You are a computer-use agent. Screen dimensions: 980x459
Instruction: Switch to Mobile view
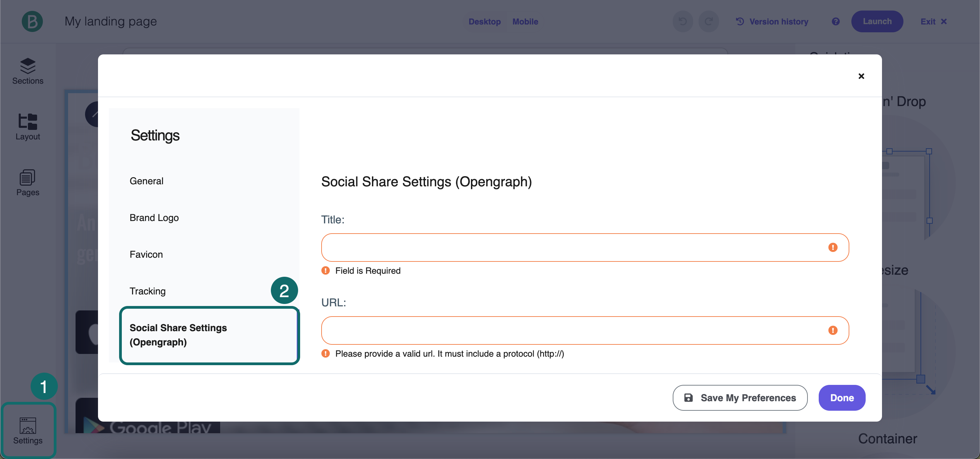525,22
